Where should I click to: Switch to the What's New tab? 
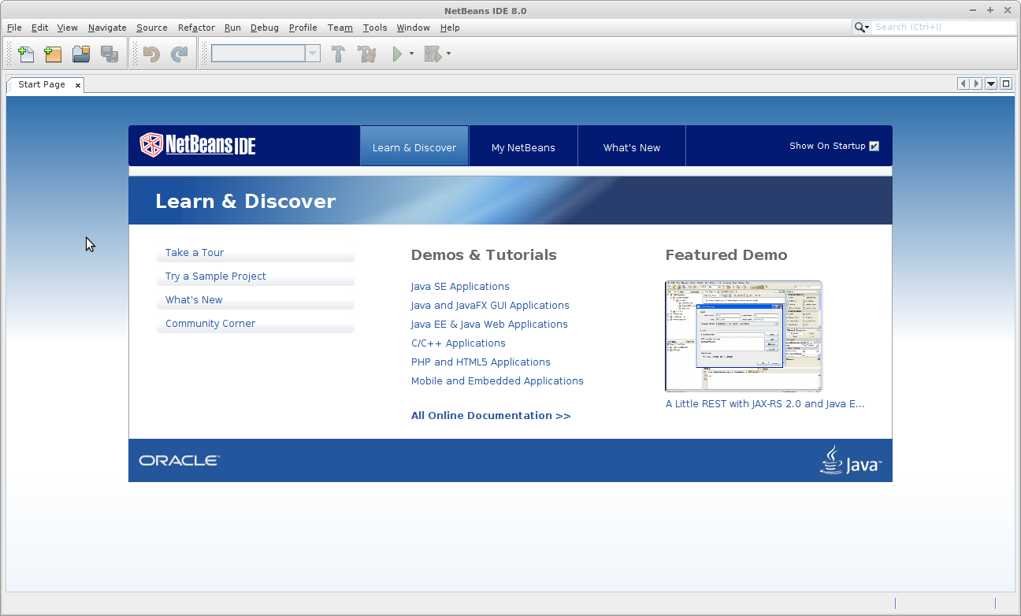coord(632,147)
